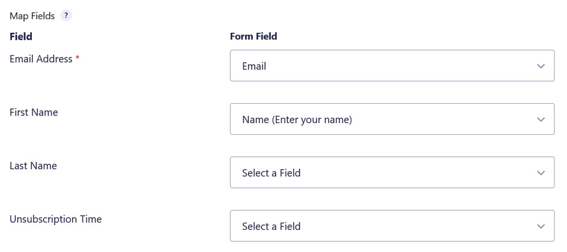Click "Select a Field" text in Last Name row
This screenshot has width=567, height=252.
271,173
